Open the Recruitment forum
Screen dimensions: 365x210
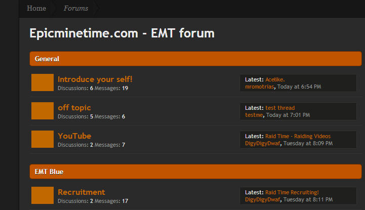pos(82,192)
